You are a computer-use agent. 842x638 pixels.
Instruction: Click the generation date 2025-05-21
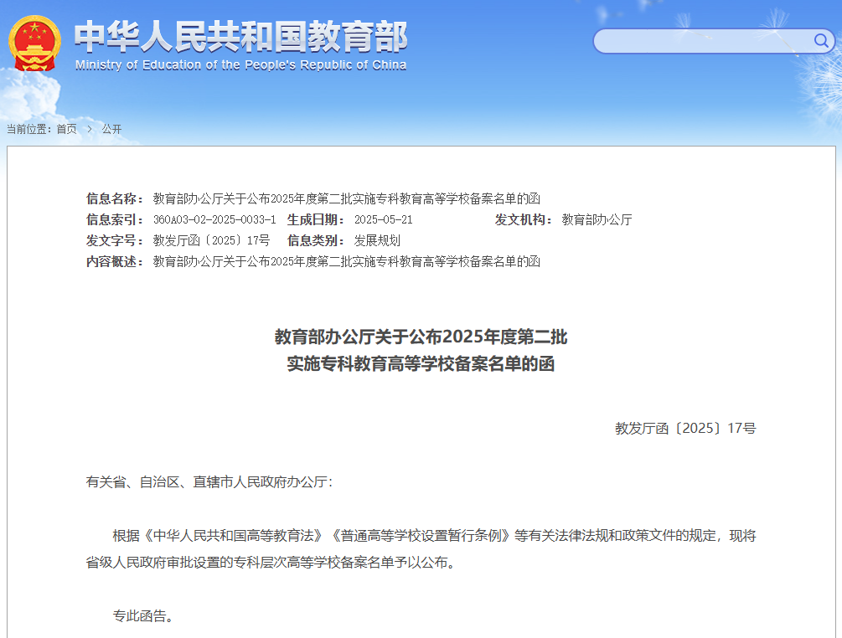(384, 219)
